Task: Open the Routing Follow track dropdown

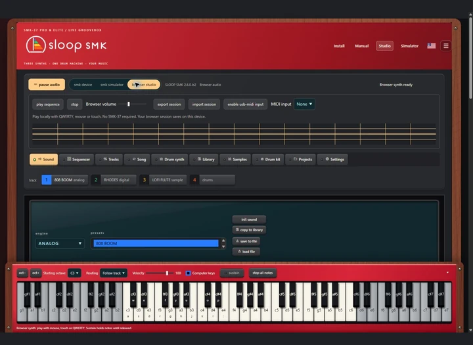Action: pyautogui.click(x=114, y=273)
